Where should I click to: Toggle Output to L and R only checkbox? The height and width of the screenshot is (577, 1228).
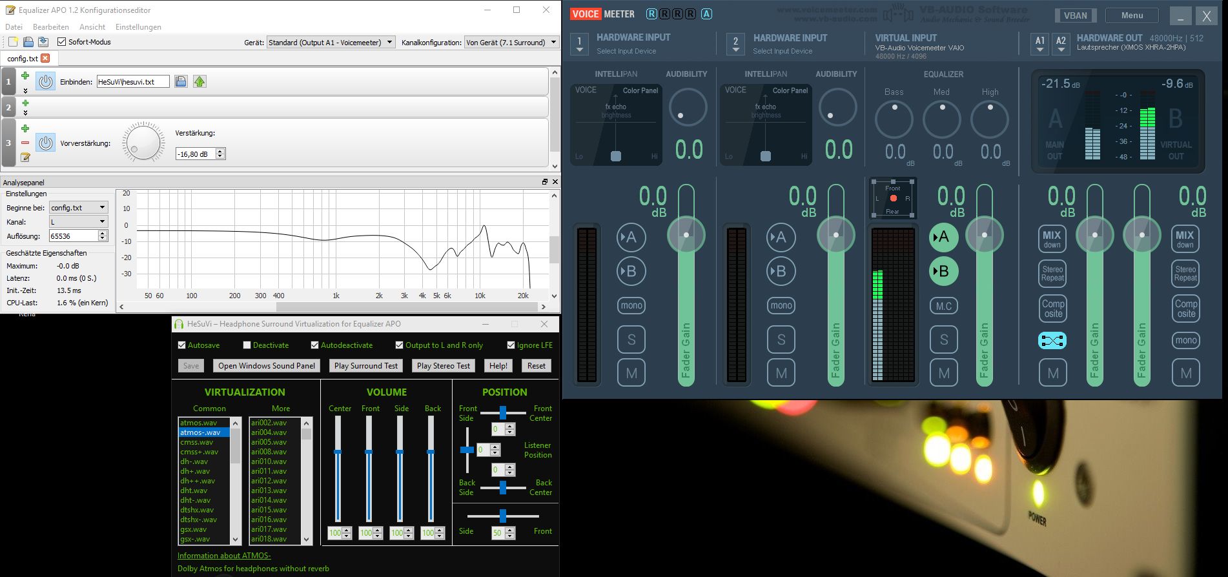pyautogui.click(x=399, y=345)
